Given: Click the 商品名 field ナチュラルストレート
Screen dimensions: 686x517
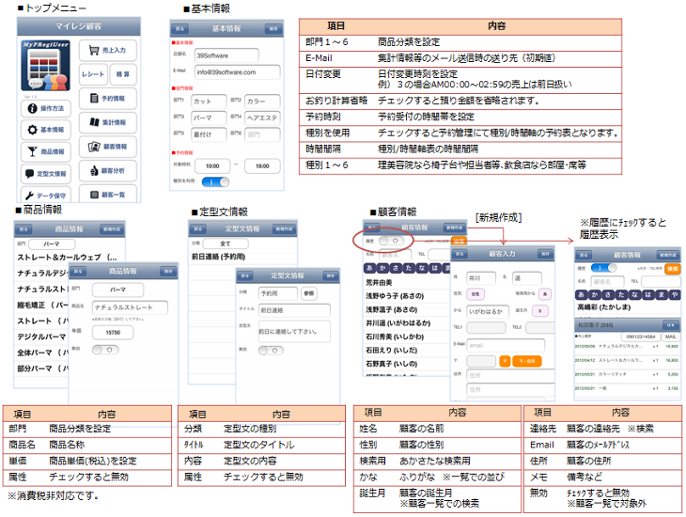Looking at the screenshot, I should (130, 307).
